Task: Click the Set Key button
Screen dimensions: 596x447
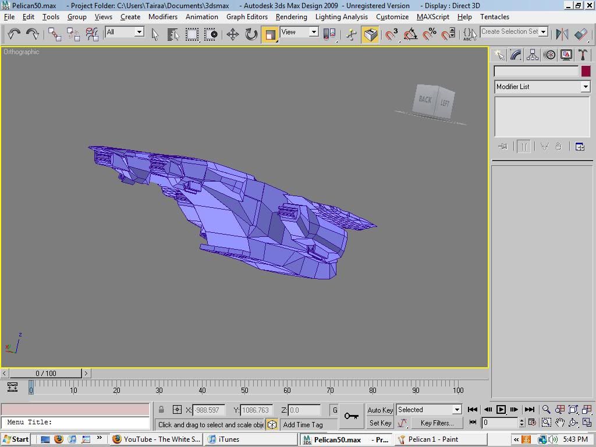Action: [x=380, y=423]
